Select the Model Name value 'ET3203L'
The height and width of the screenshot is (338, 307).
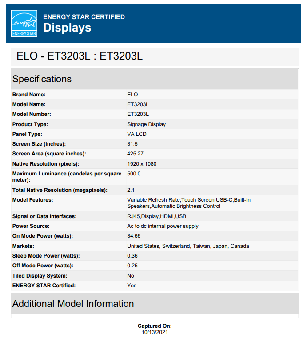coord(138,104)
